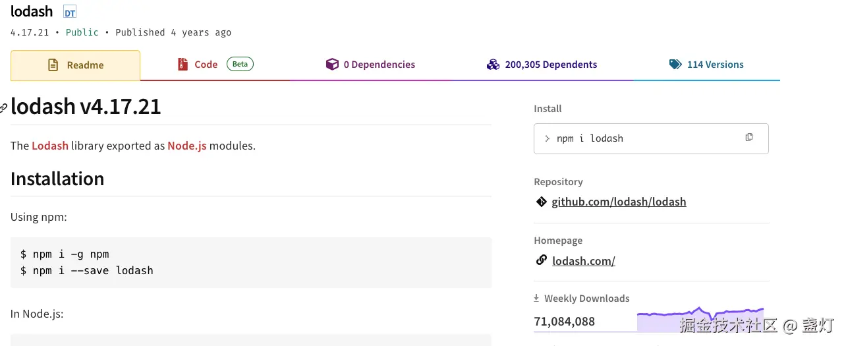Click the Installation heading

(57, 179)
